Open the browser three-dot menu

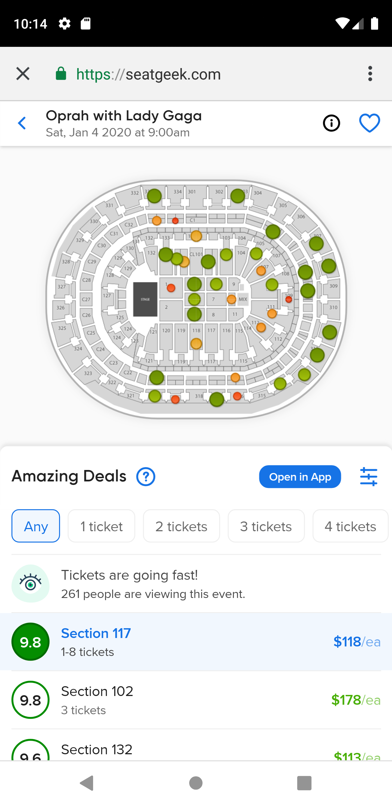(x=370, y=74)
